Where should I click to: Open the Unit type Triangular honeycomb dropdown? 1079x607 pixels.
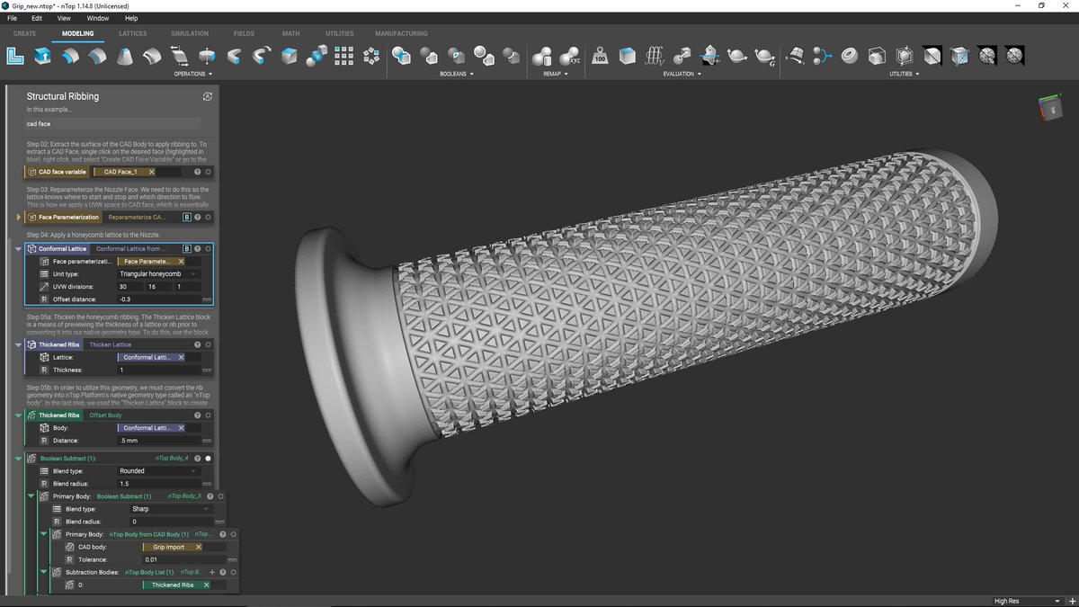click(159, 273)
